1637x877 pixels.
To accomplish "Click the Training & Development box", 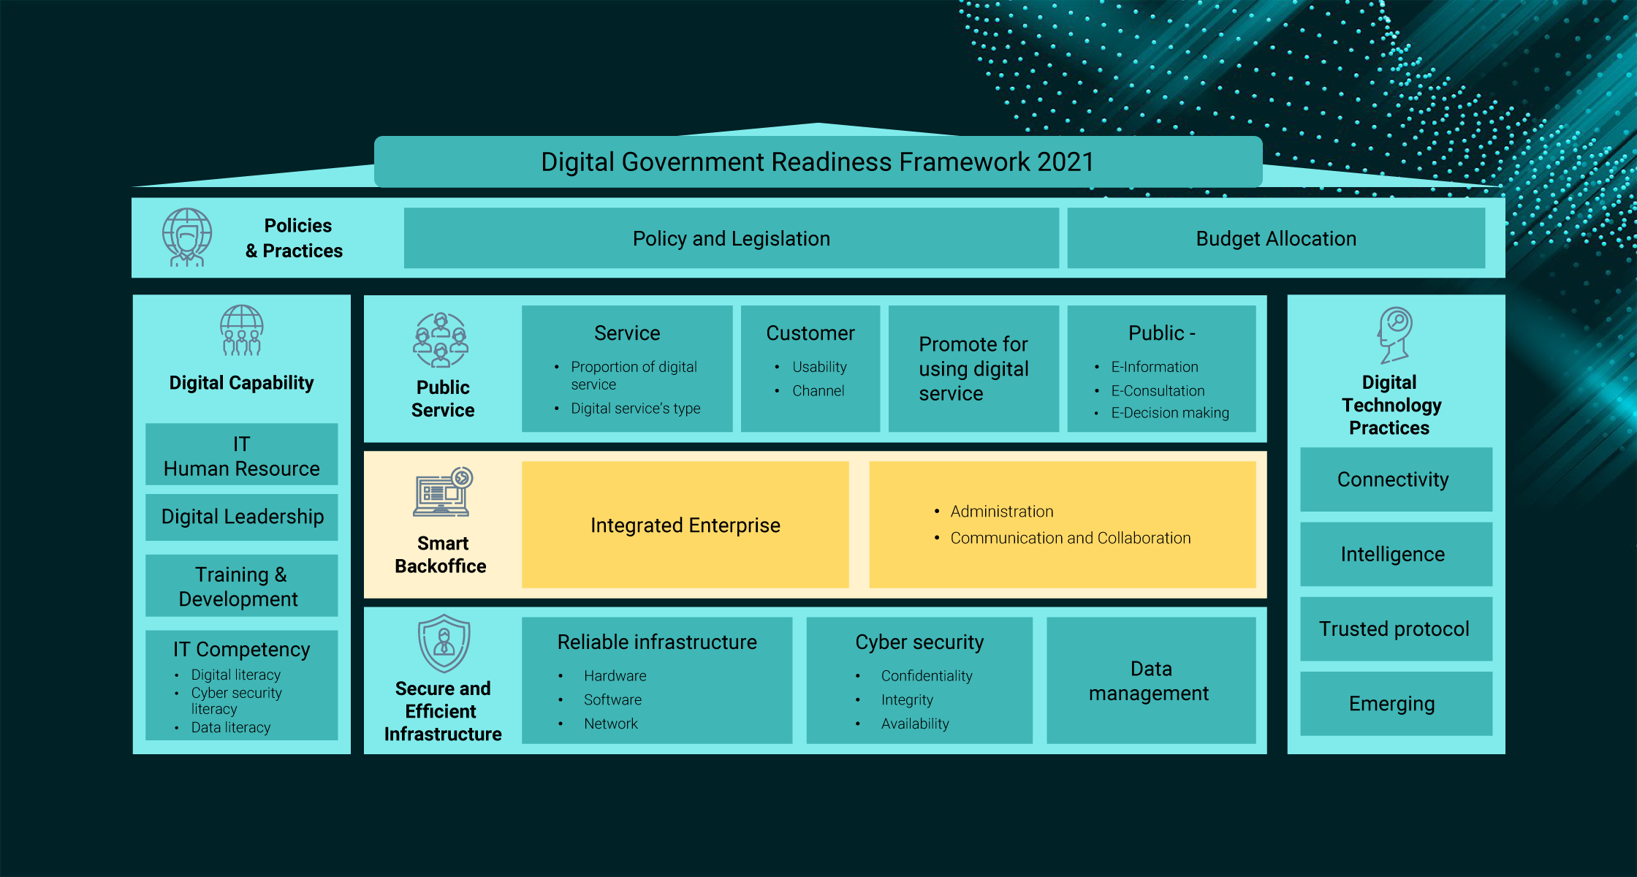I will click(x=241, y=585).
